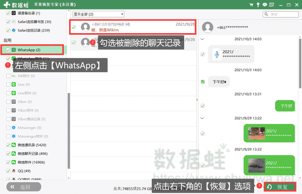
Task: Click the WhatsApp app icon
Action: pyautogui.click(x=14, y=50)
